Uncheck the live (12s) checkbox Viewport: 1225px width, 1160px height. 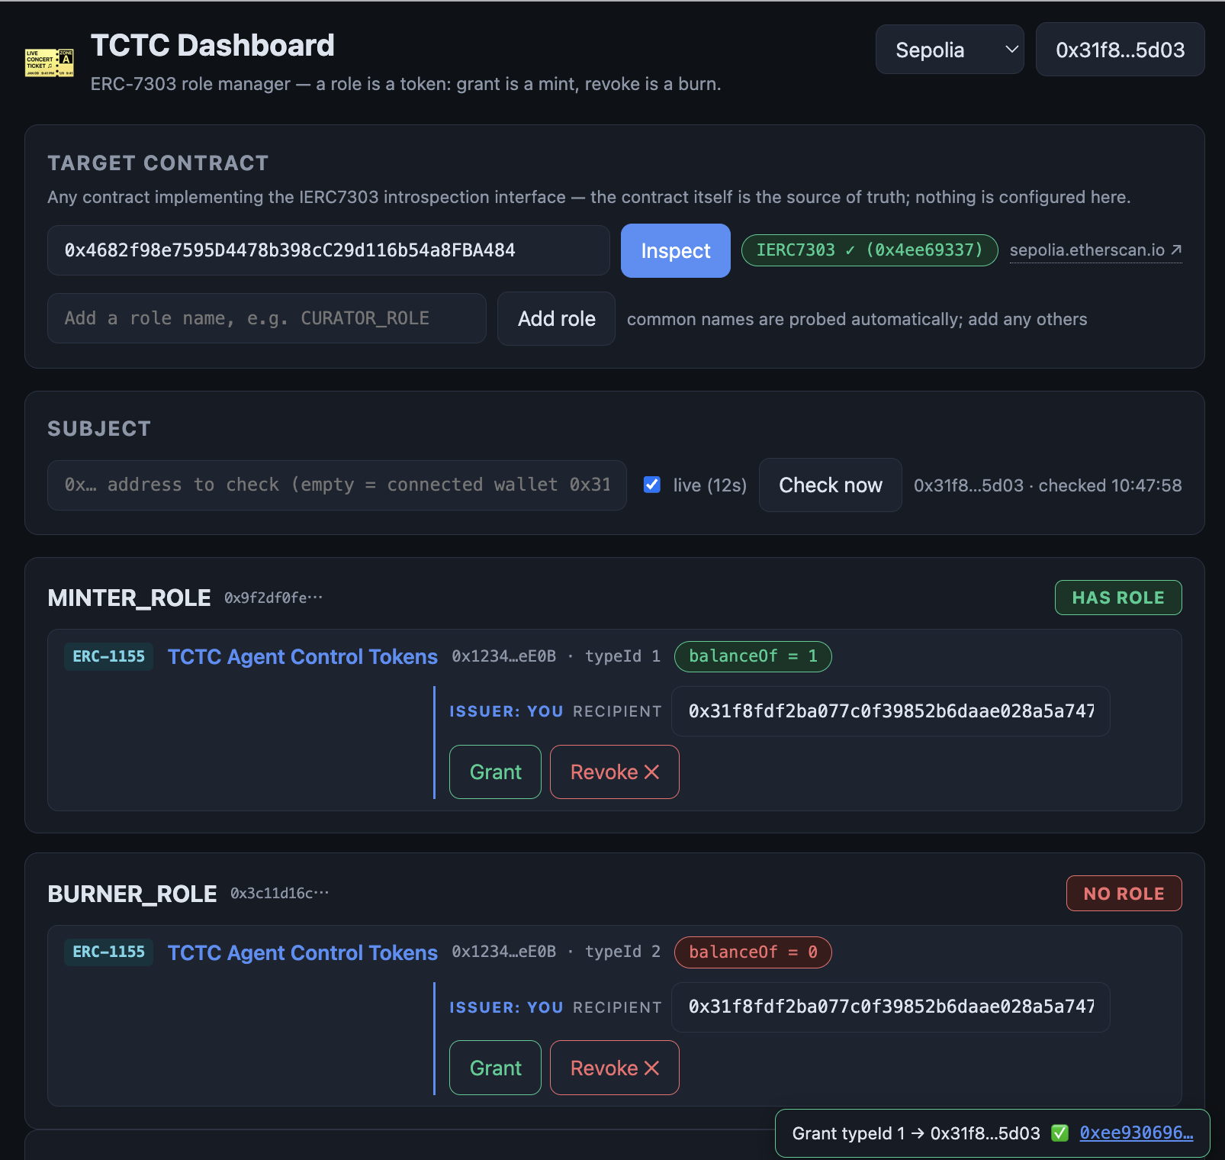pos(652,485)
